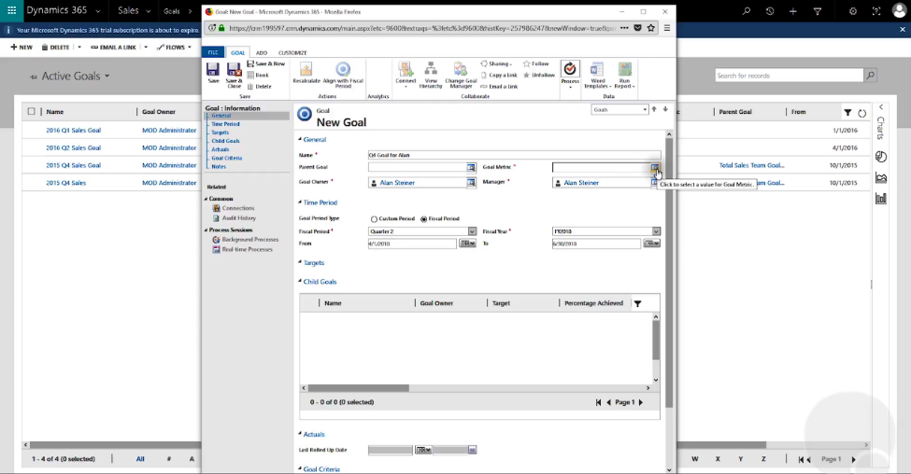Click the Book button in the ribbon

[x=259, y=75]
